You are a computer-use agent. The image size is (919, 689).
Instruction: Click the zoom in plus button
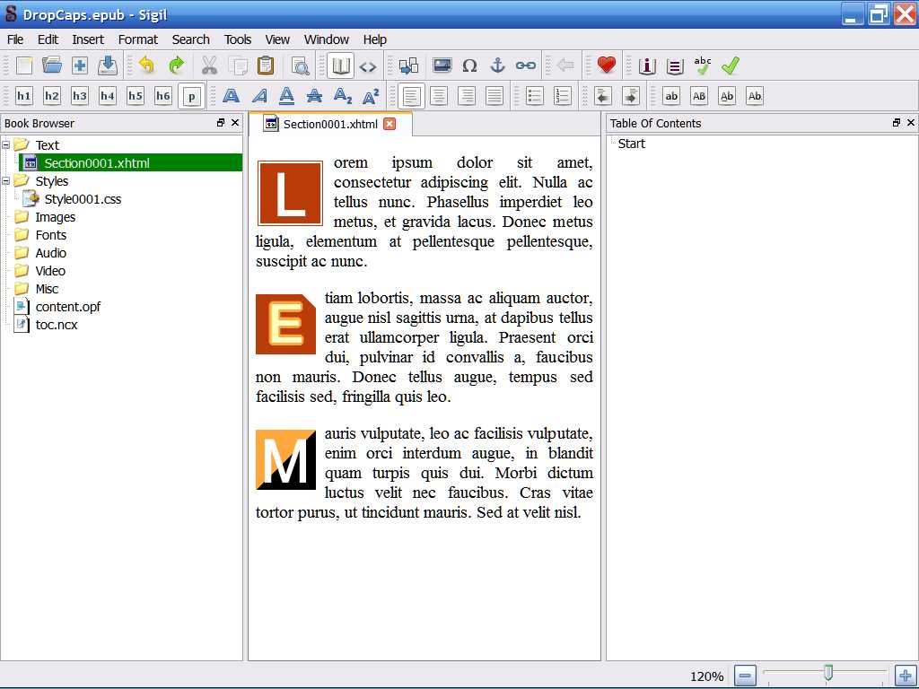click(x=905, y=676)
